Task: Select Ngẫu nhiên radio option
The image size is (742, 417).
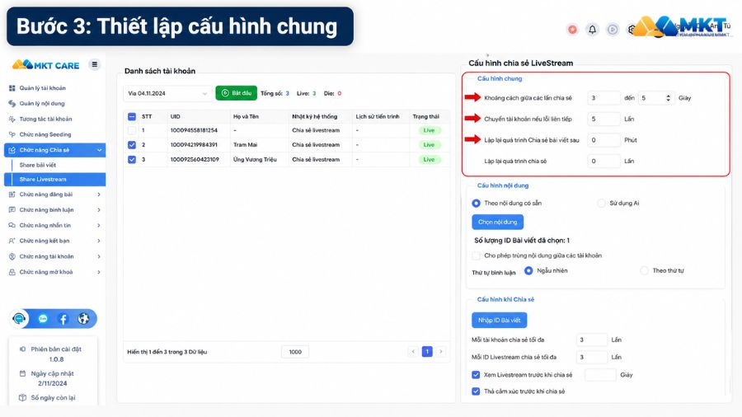Action: (528, 271)
